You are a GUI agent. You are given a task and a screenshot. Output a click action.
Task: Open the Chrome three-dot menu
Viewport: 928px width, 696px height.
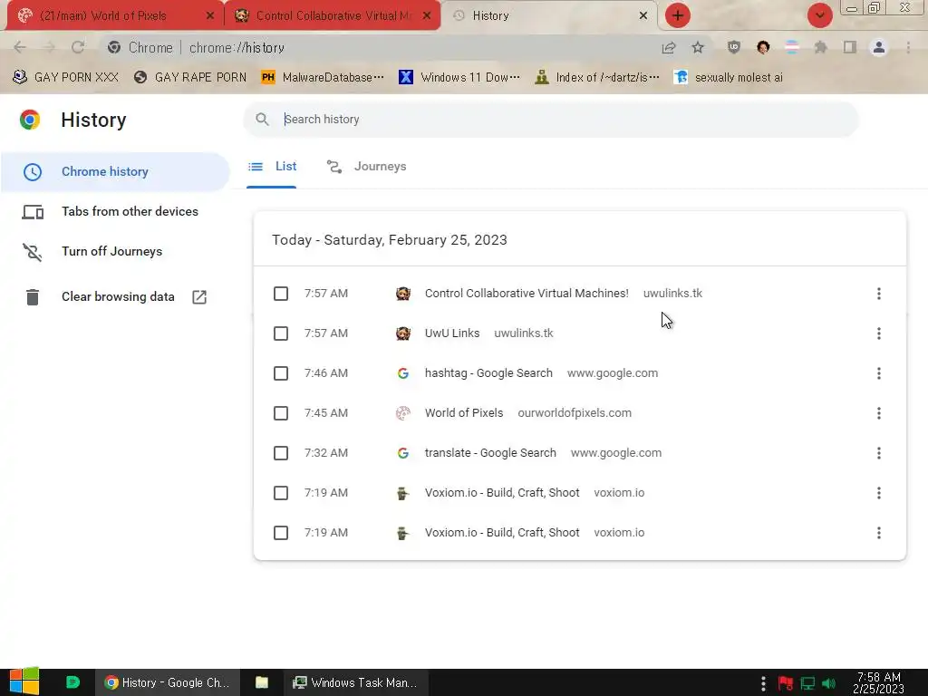[x=908, y=47]
